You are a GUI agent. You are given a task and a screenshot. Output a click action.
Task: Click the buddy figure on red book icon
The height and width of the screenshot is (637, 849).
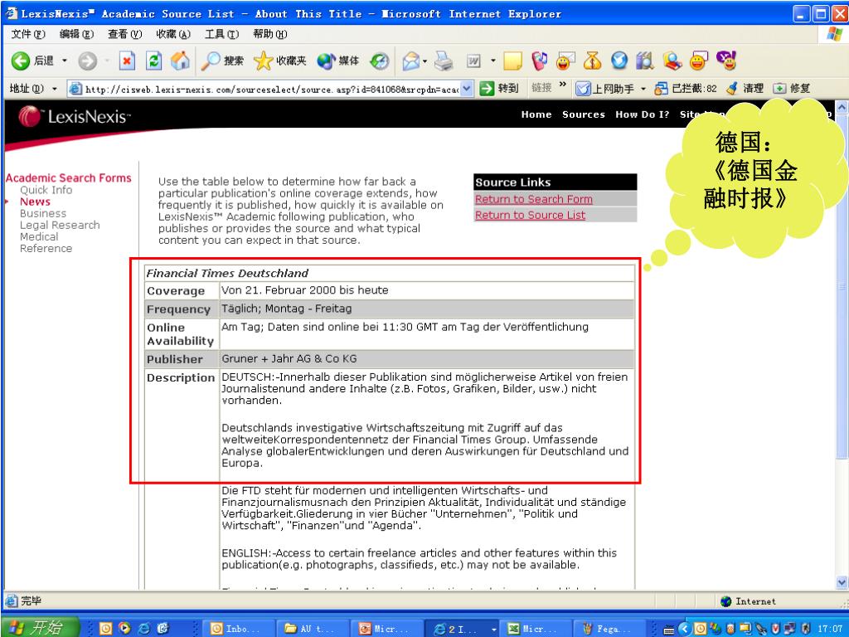point(672,61)
